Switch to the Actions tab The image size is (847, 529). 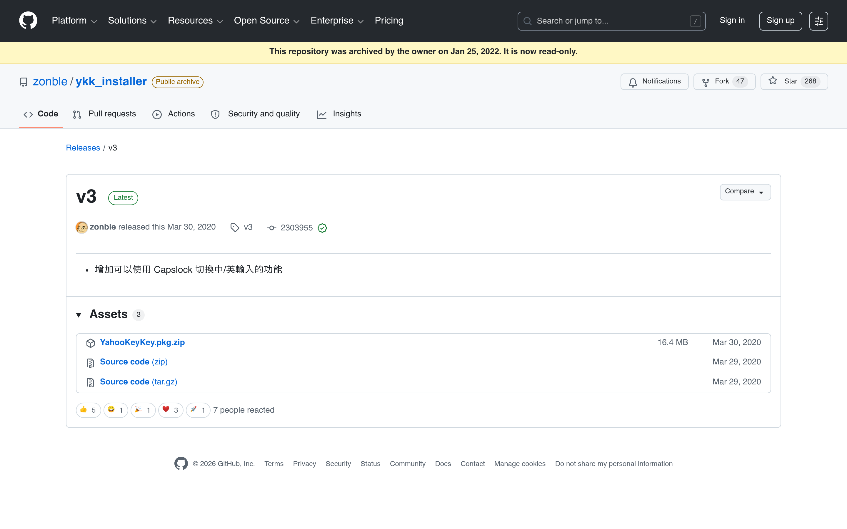[x=174, y=114]
